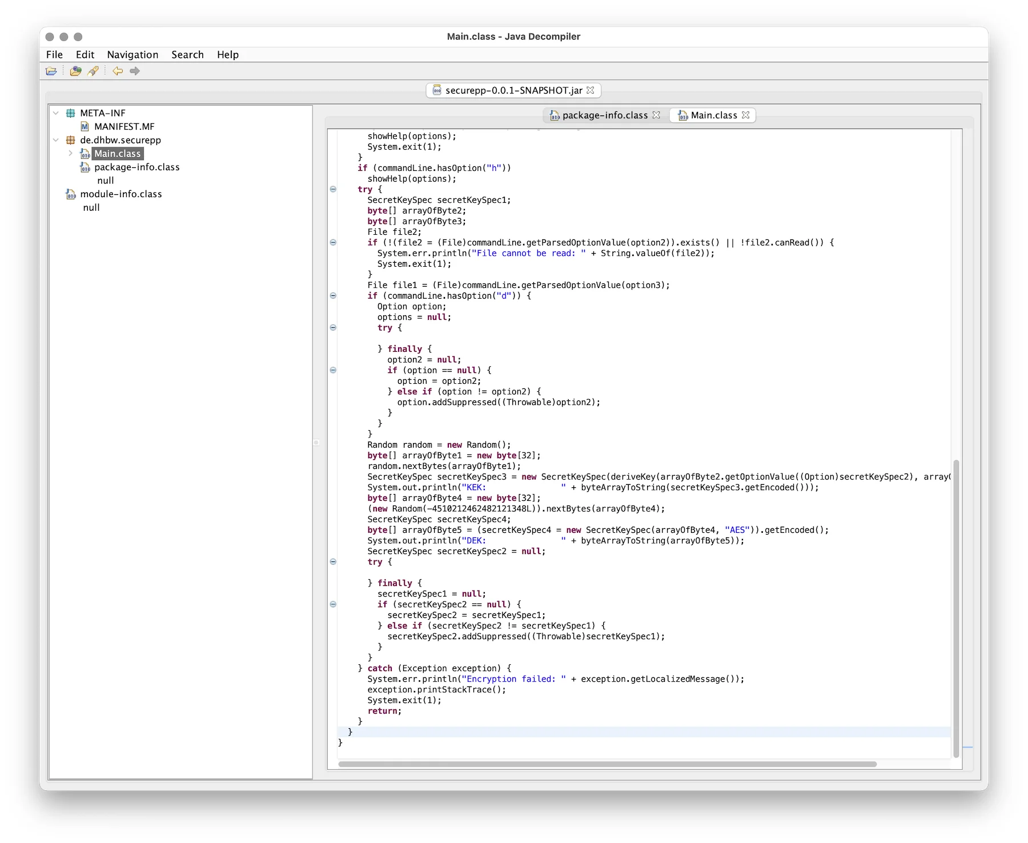This screenshot has height=843, width=1028.
Task: Select module-info.class in the tree
Action: (x=121, y=194)
